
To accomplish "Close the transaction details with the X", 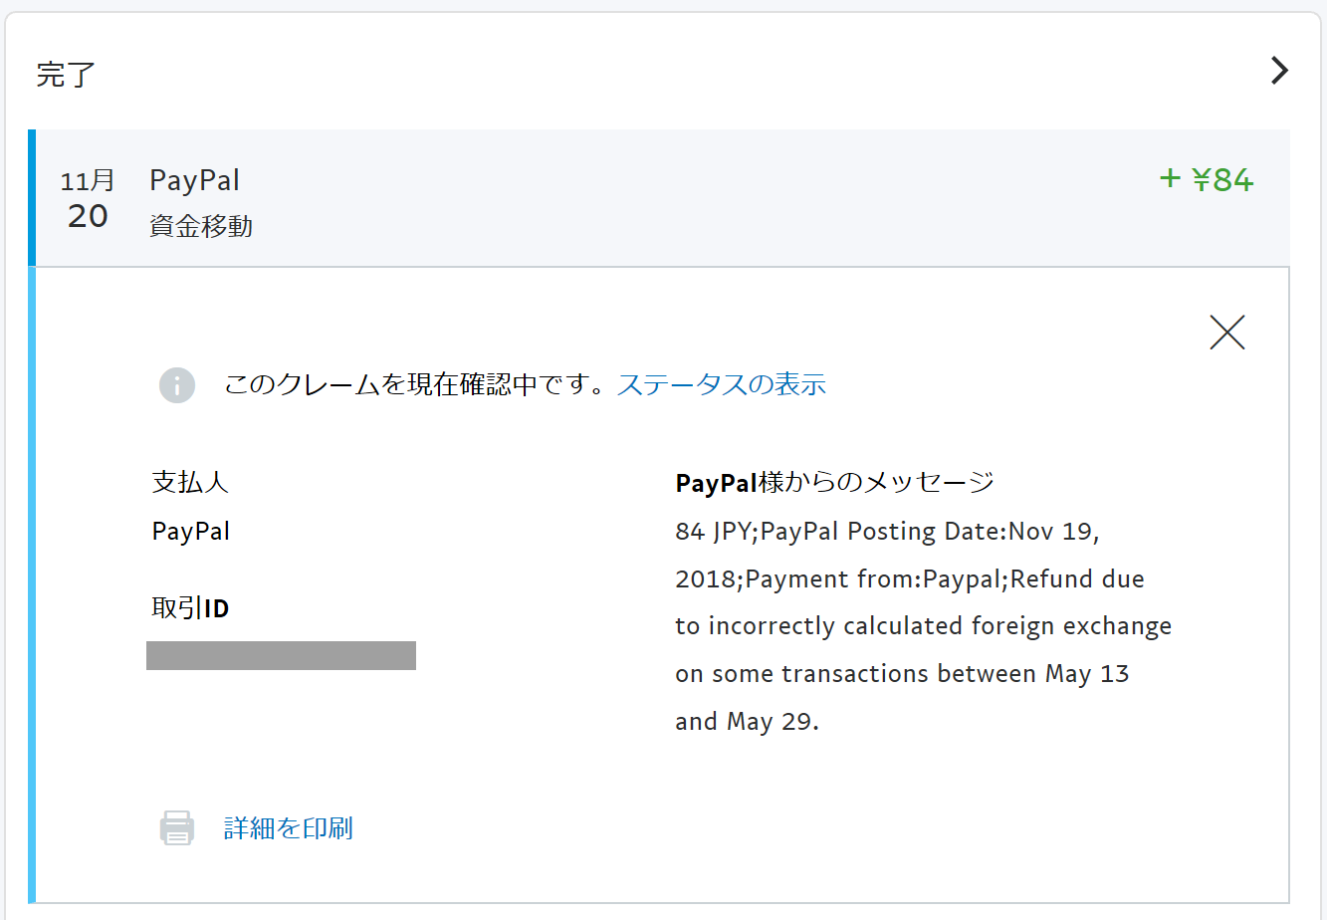I will 1226,333.
